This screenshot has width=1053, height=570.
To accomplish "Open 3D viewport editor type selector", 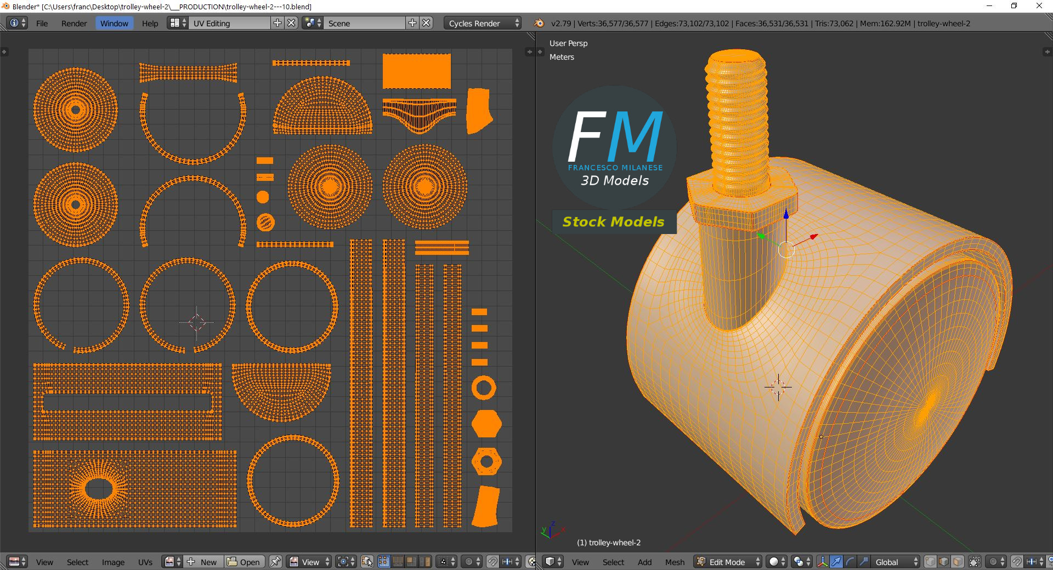I will [x=553, y=562].
